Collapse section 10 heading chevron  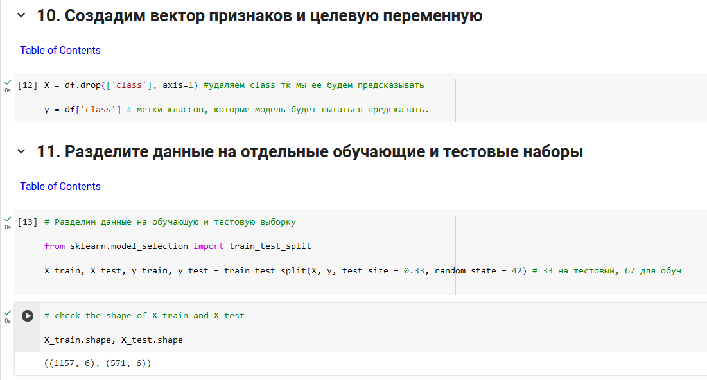(21, 16)
